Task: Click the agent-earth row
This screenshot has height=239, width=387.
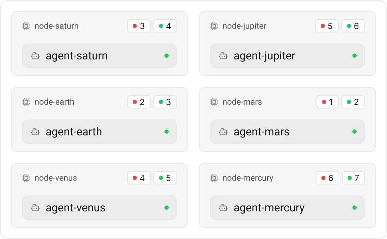Action: pyautogui.click(x=100, y=132)
